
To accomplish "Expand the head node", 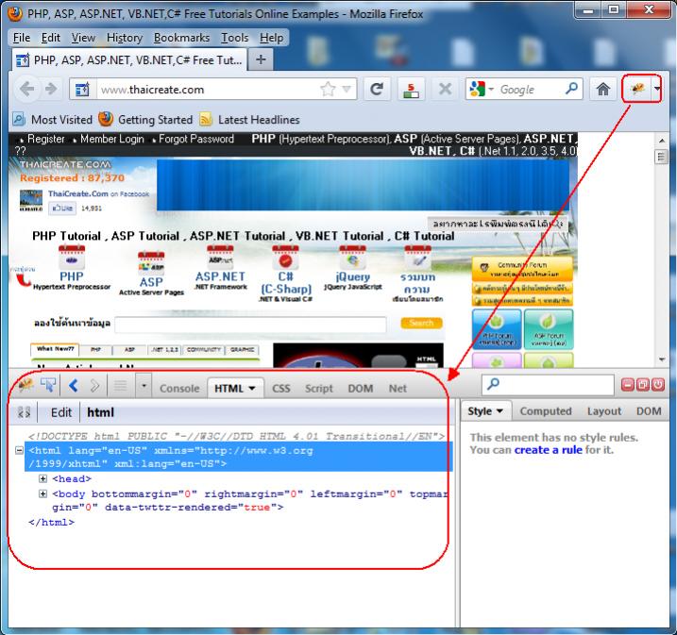I will point(42,478).
